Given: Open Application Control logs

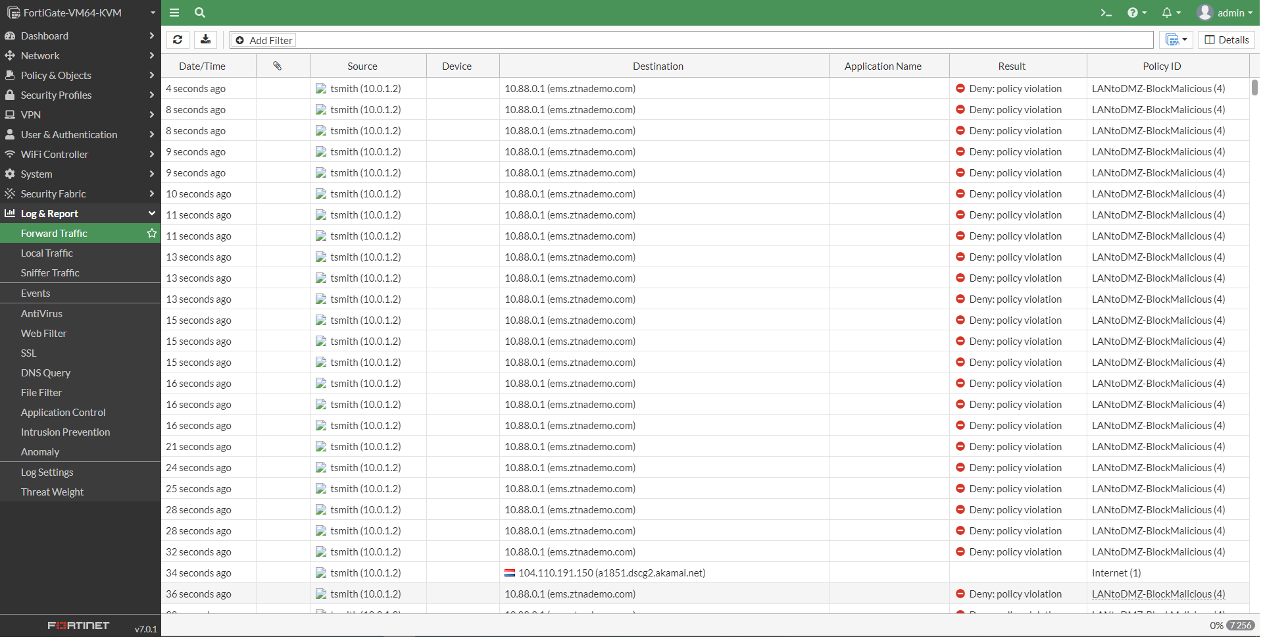Looking at the screenshot, I should coord(80,412).
